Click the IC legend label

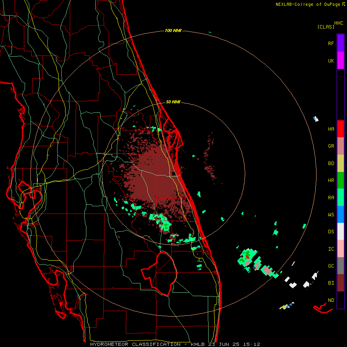click(331, 249)
